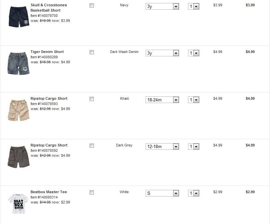The width and height of the screenshot is (270, 224).
Task: Check the box for Skull & Crossbones Basketball Short
Action: click(92, 6)
